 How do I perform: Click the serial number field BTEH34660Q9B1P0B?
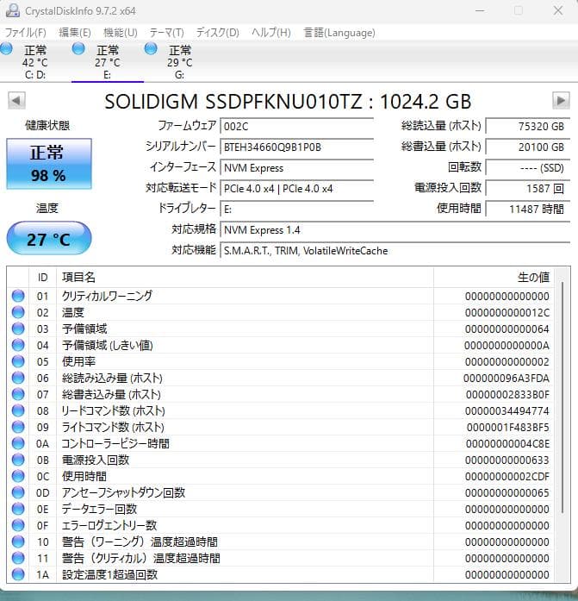[x=296, y=147]
